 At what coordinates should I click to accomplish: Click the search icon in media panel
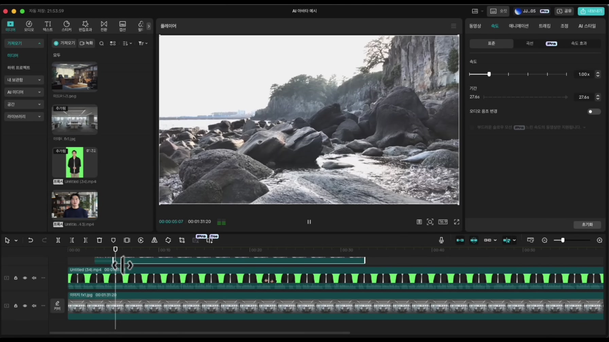point(101,43)
